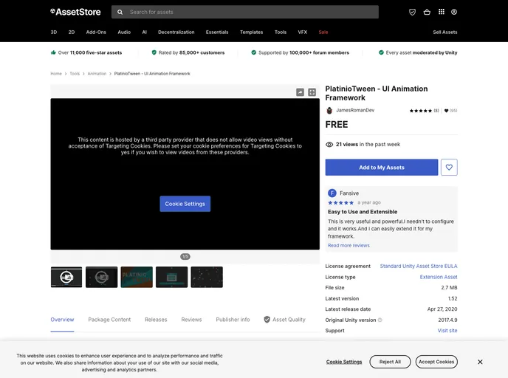The image size is (508, 378).
Task: Click the search magnifier icon
Action: coord(120,12)
